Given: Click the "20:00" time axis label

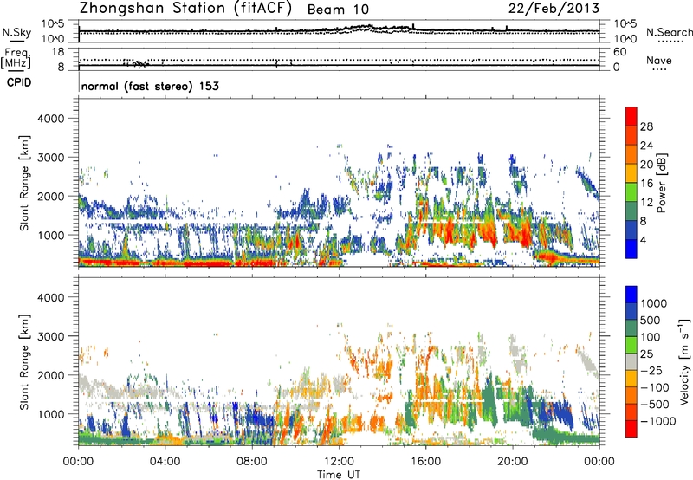Looking at the screenshot, I should click(x=513, y=462).
